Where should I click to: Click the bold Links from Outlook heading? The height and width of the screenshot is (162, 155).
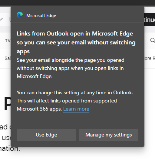[76, 43]
